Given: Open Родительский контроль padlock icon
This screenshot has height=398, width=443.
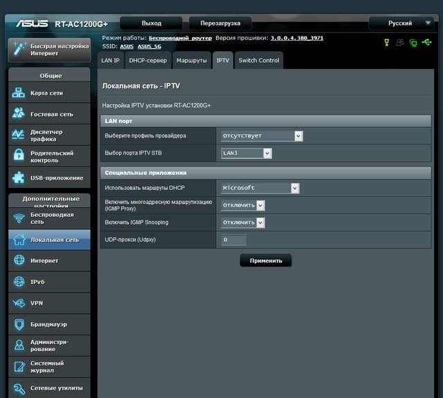Looking at the screenshot, I should pyautogui.click(x=19, y=155).
